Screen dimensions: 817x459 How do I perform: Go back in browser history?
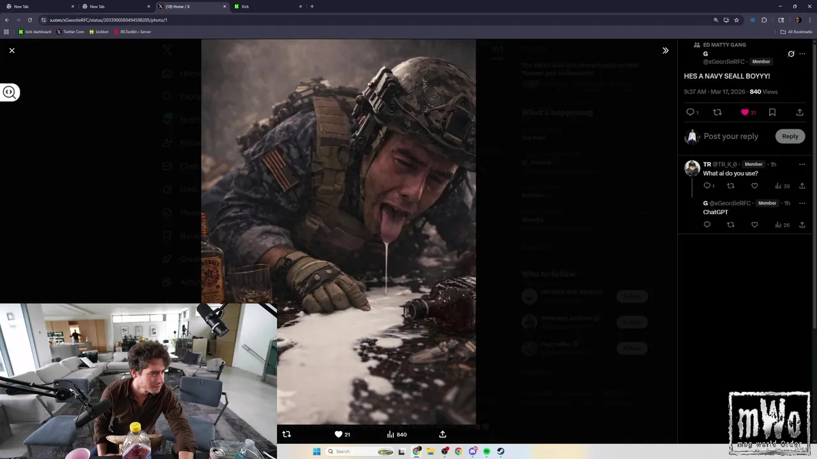tap(7, 20)
